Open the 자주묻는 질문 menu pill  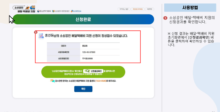124,9
